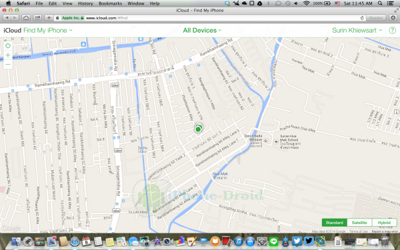Open Report a map error link
Screen dimensions: 400x250
pyautogui.click(x=385, y=231)
